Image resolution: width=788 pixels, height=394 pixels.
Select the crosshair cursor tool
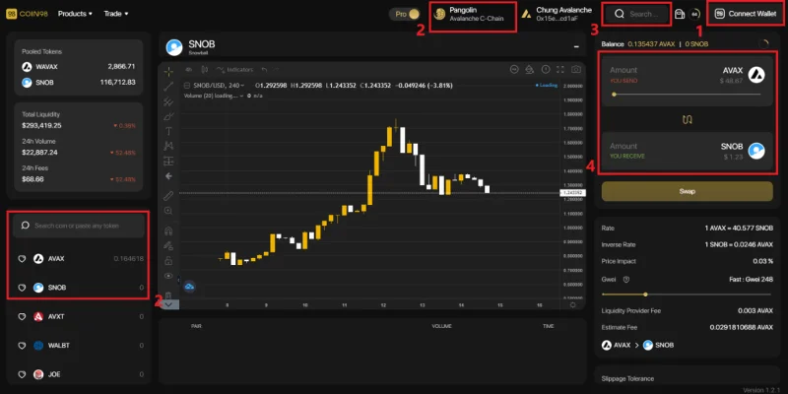[x=168, y=71]
